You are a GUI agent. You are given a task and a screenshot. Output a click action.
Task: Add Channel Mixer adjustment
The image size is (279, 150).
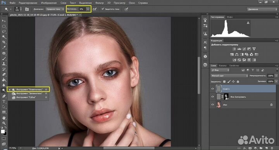(251, 54)
